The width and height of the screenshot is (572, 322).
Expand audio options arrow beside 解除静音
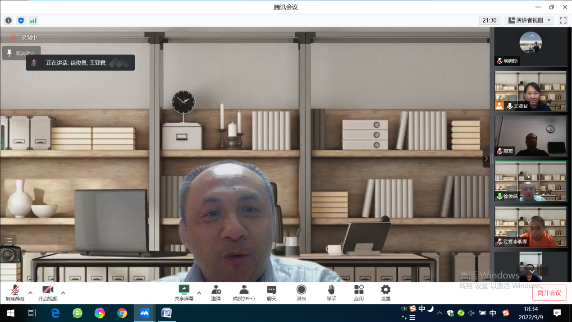30,293
